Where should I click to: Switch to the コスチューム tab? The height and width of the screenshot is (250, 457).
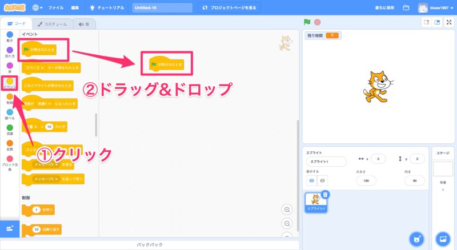(53, 24)
